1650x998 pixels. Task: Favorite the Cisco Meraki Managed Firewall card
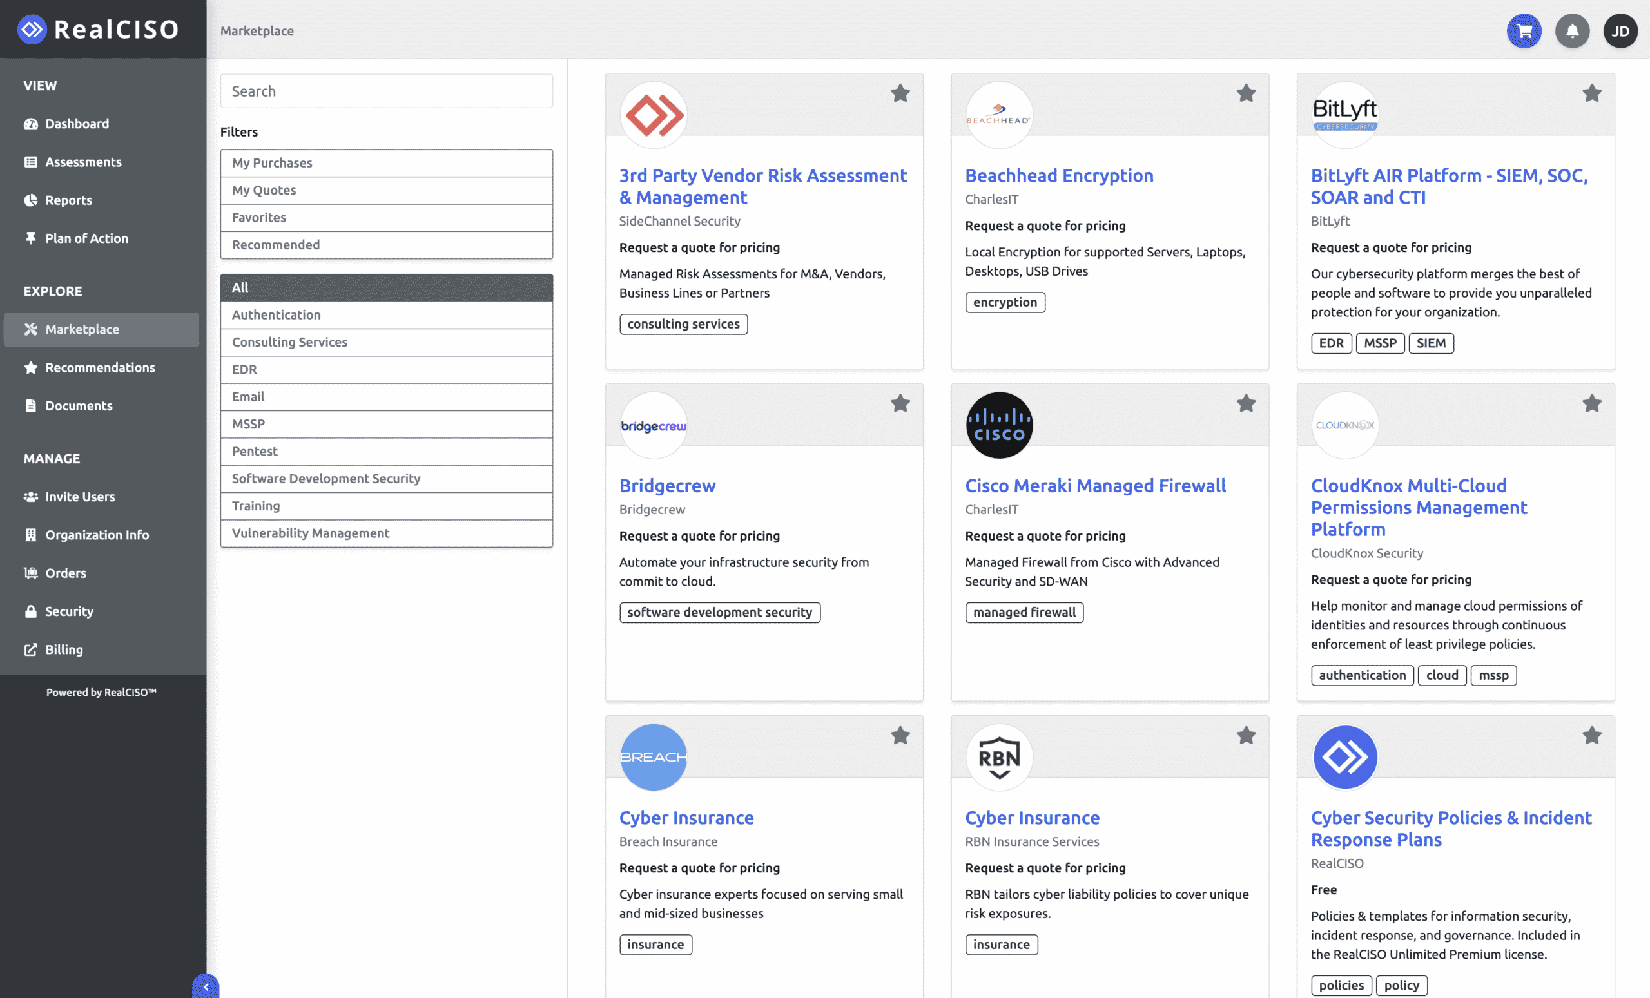(x=1247, y=403)
